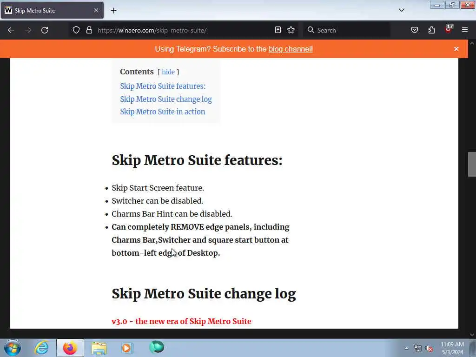
Task: Switch to Firefox taskbar button
Action: click(x=70, y=348)
